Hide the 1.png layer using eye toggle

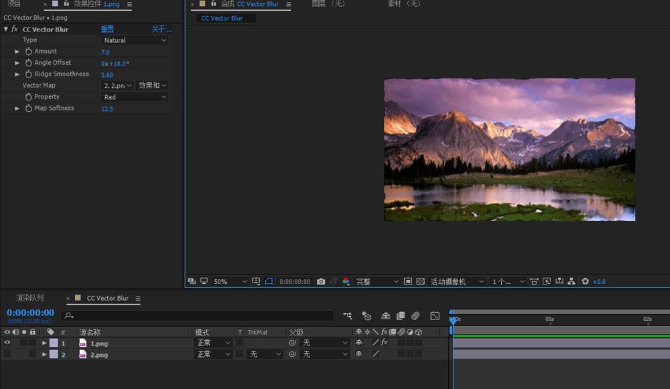tap(7, 343)
